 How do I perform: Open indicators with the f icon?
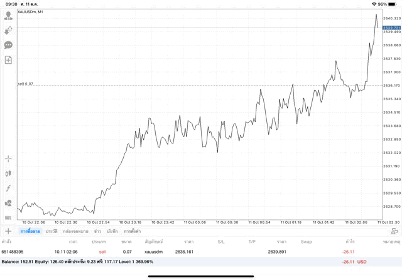coord(8,188)
